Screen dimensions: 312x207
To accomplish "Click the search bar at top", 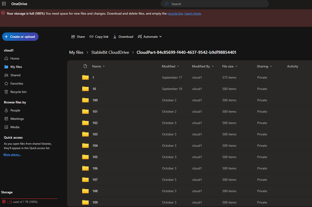I will 214,4.
